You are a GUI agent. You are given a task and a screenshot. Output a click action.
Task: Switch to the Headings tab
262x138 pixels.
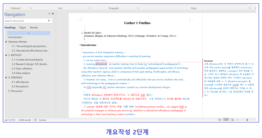[10, 28]
